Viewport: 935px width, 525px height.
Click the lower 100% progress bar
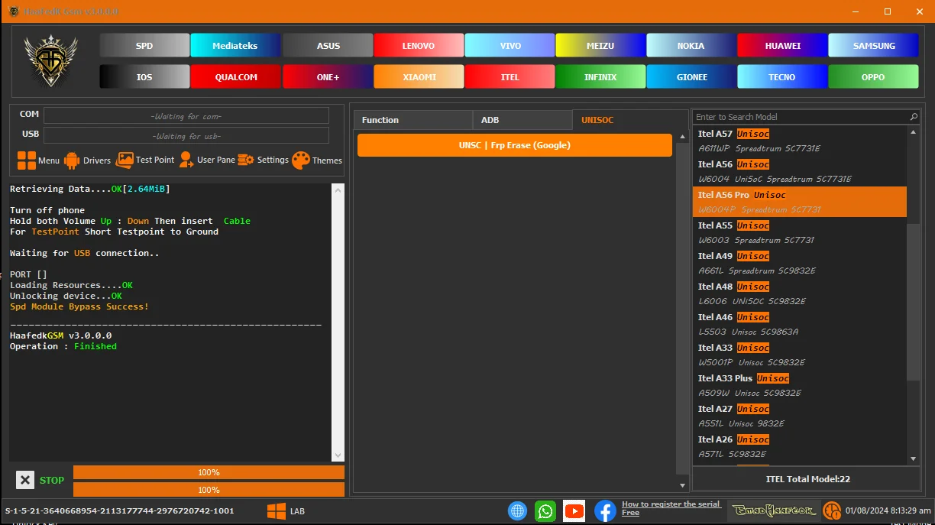[x=209, y=490]
